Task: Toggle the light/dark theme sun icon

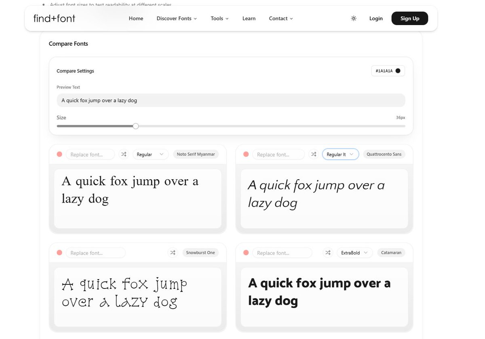Action: click(354, 18)
